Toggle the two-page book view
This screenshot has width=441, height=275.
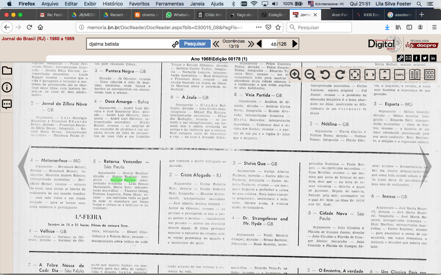point(414,75)
